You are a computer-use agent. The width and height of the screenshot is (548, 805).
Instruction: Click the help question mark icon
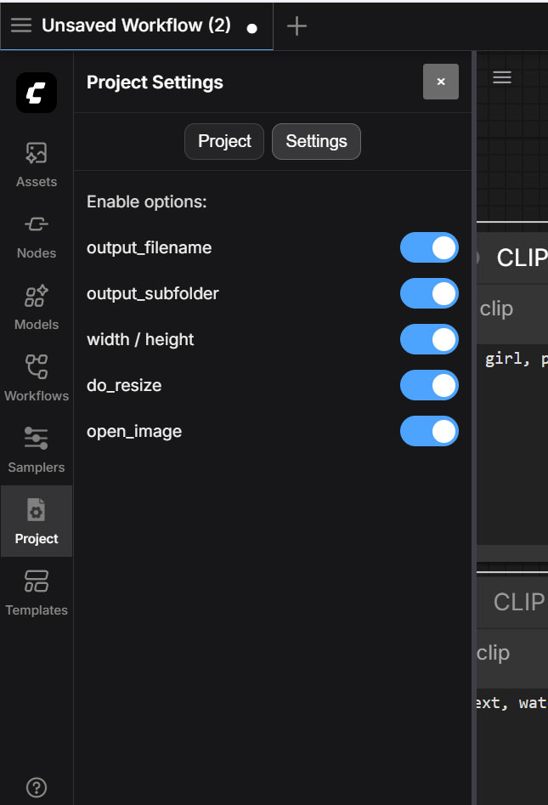click(36, 787)
